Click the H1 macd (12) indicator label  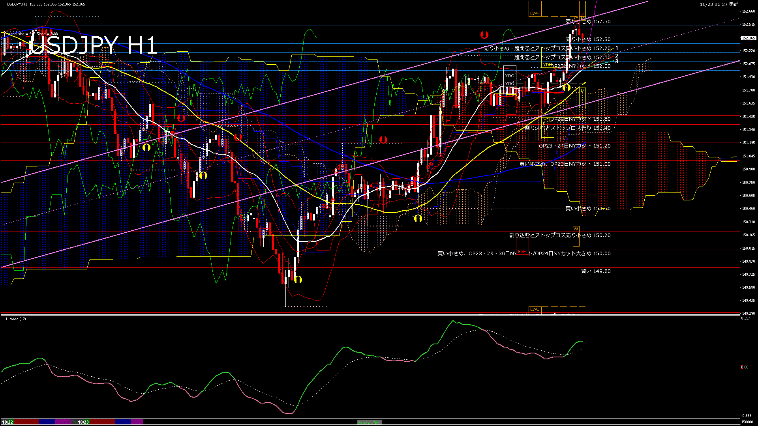tap(14, 319)
